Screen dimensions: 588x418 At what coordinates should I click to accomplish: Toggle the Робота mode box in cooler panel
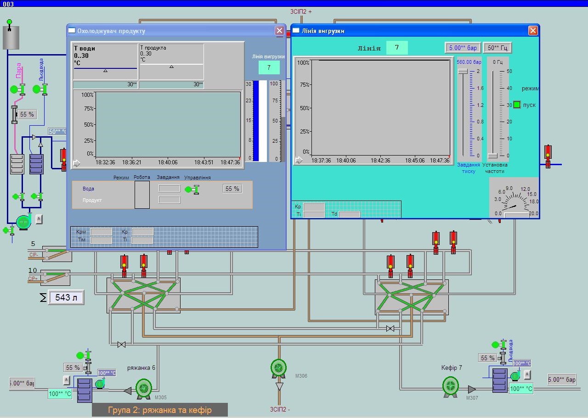click(x=142, y=195)
